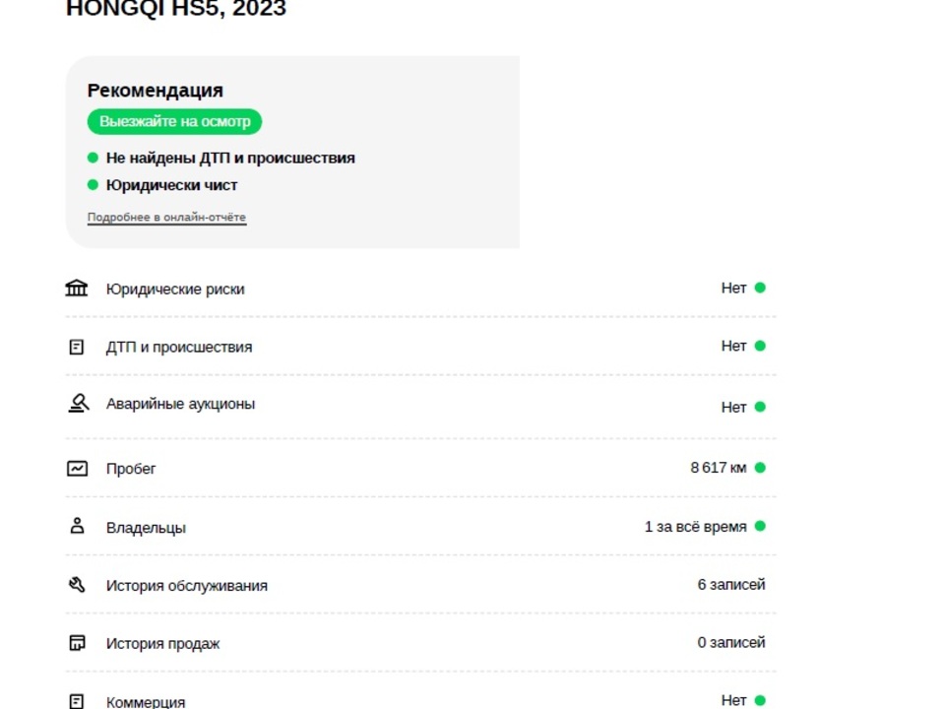945x709 pixels.
Task: Click the service history wrench icon
Action: pos(77,585)
